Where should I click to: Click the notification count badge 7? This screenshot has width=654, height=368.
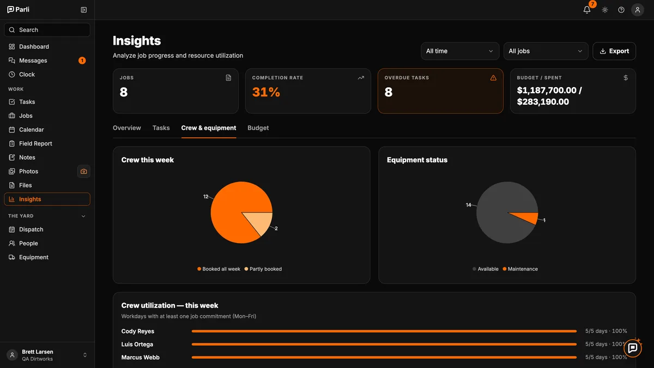592,4
